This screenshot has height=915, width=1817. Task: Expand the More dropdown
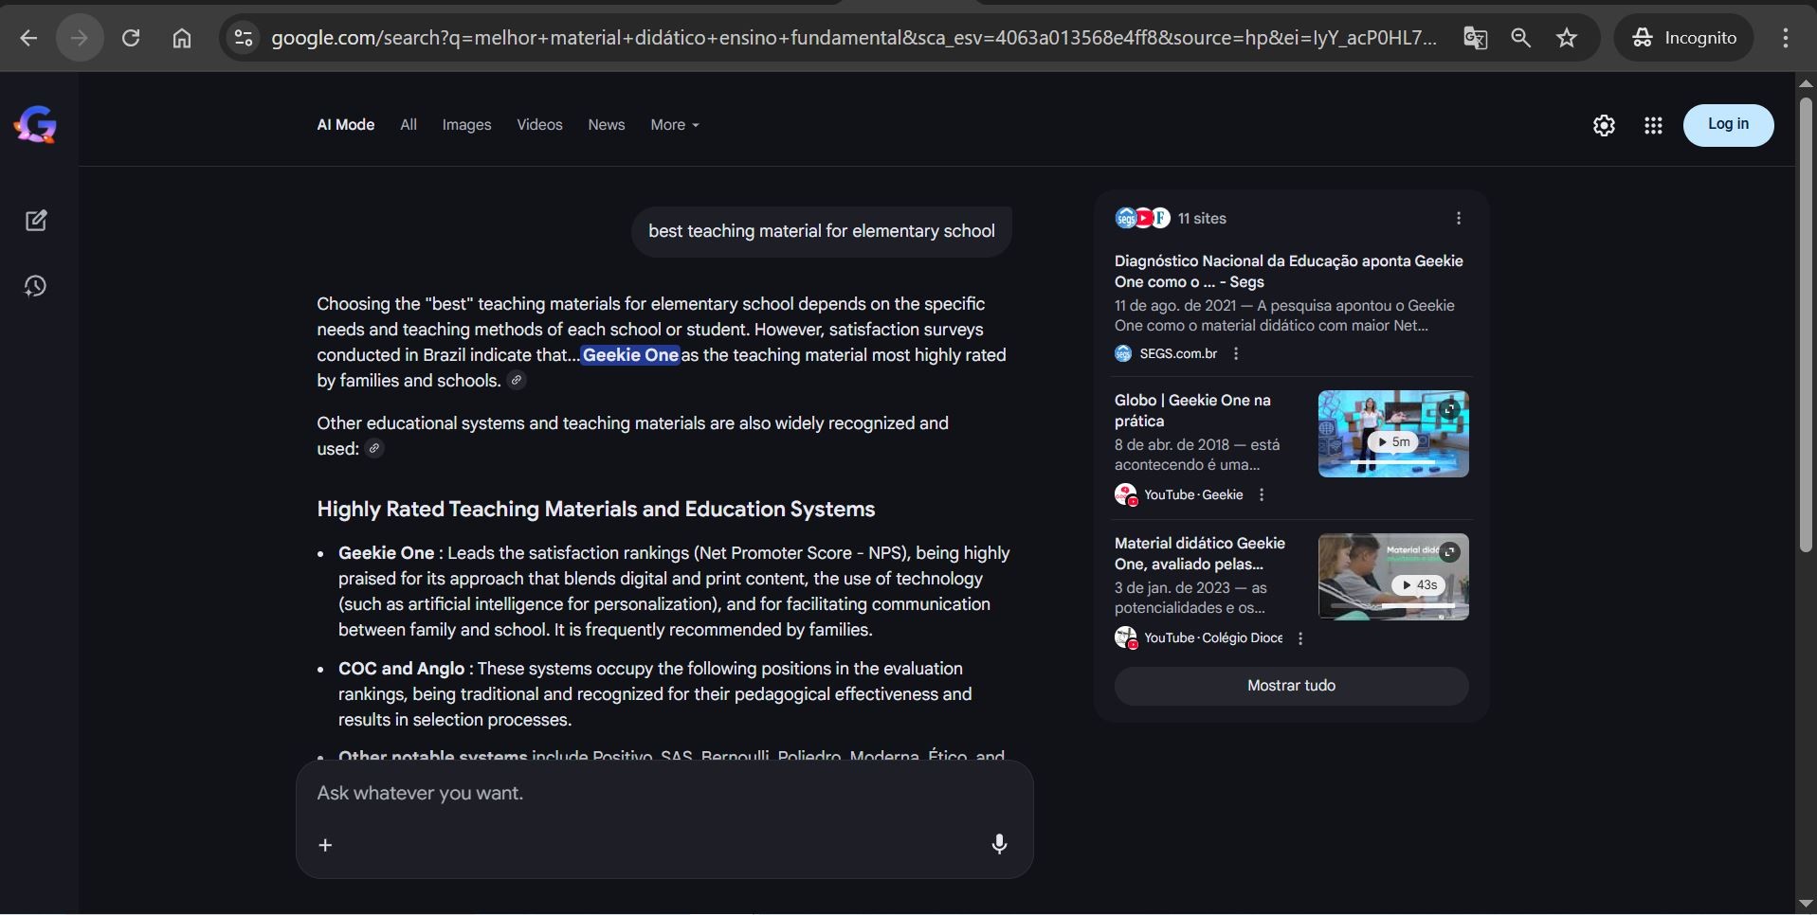coord(675,125)
